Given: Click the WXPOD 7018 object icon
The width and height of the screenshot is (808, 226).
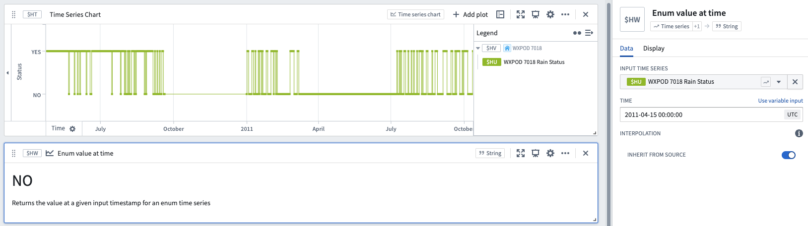Looking at the screenshot, I should pos(507,48).
